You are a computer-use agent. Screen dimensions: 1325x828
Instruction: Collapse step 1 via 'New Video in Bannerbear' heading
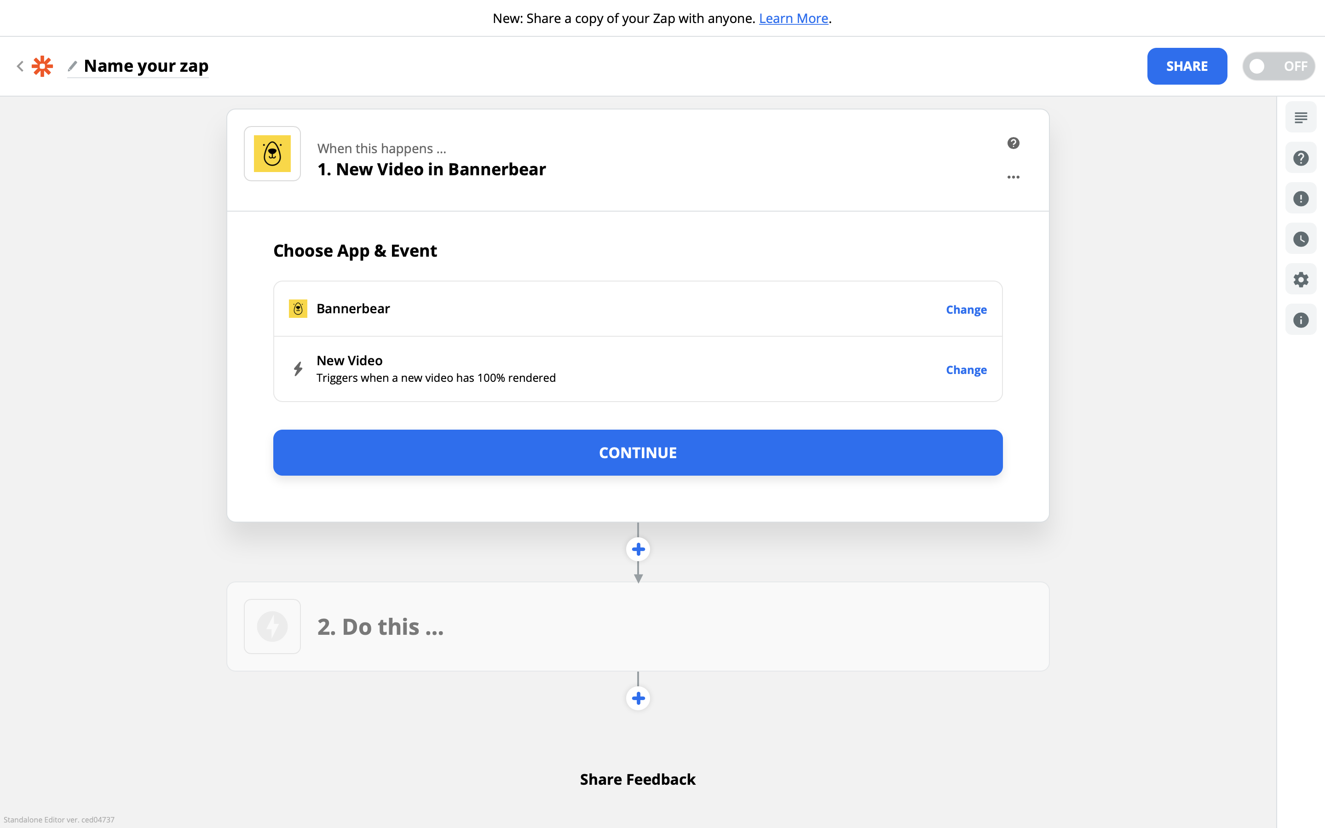click(432, 169)
